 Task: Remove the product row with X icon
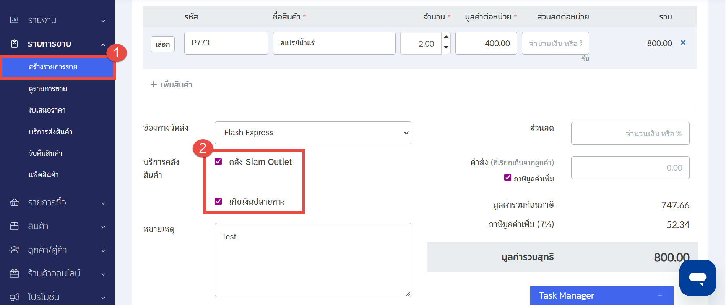(683, 43)
